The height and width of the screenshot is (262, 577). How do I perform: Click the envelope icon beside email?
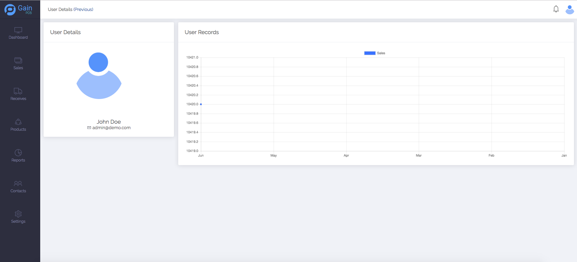click(x=89, y=128)
